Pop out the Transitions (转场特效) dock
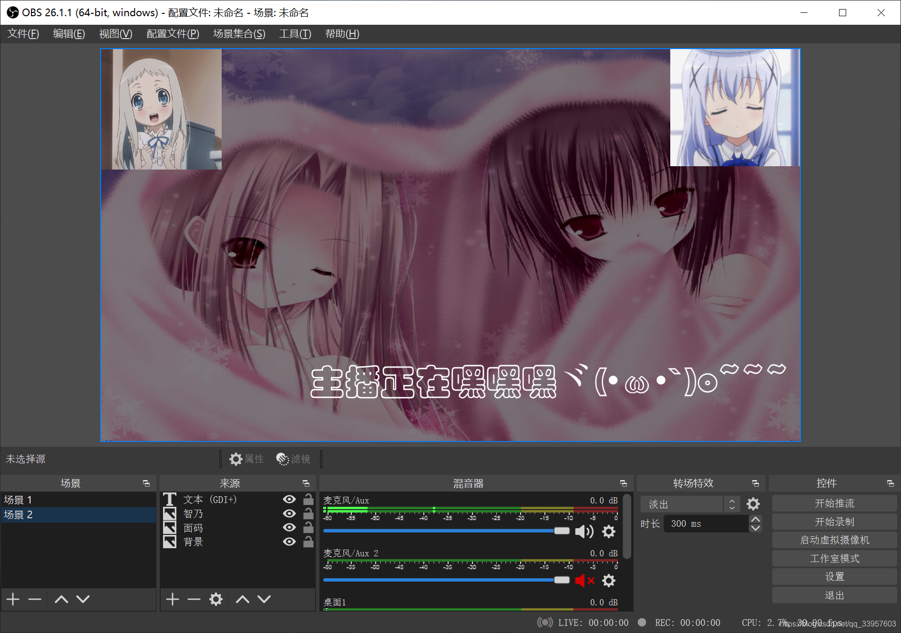901x633 pixels. (756, 483)
